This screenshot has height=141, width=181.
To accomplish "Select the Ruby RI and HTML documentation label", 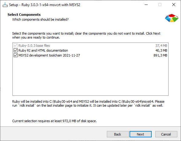I will (43, 50).
